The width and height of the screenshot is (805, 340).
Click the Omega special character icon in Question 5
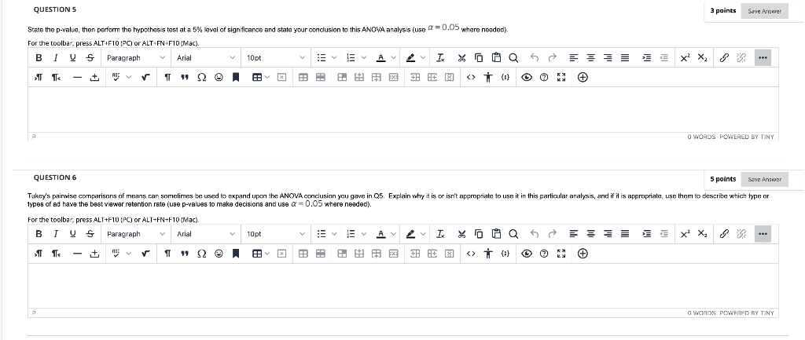202,78
